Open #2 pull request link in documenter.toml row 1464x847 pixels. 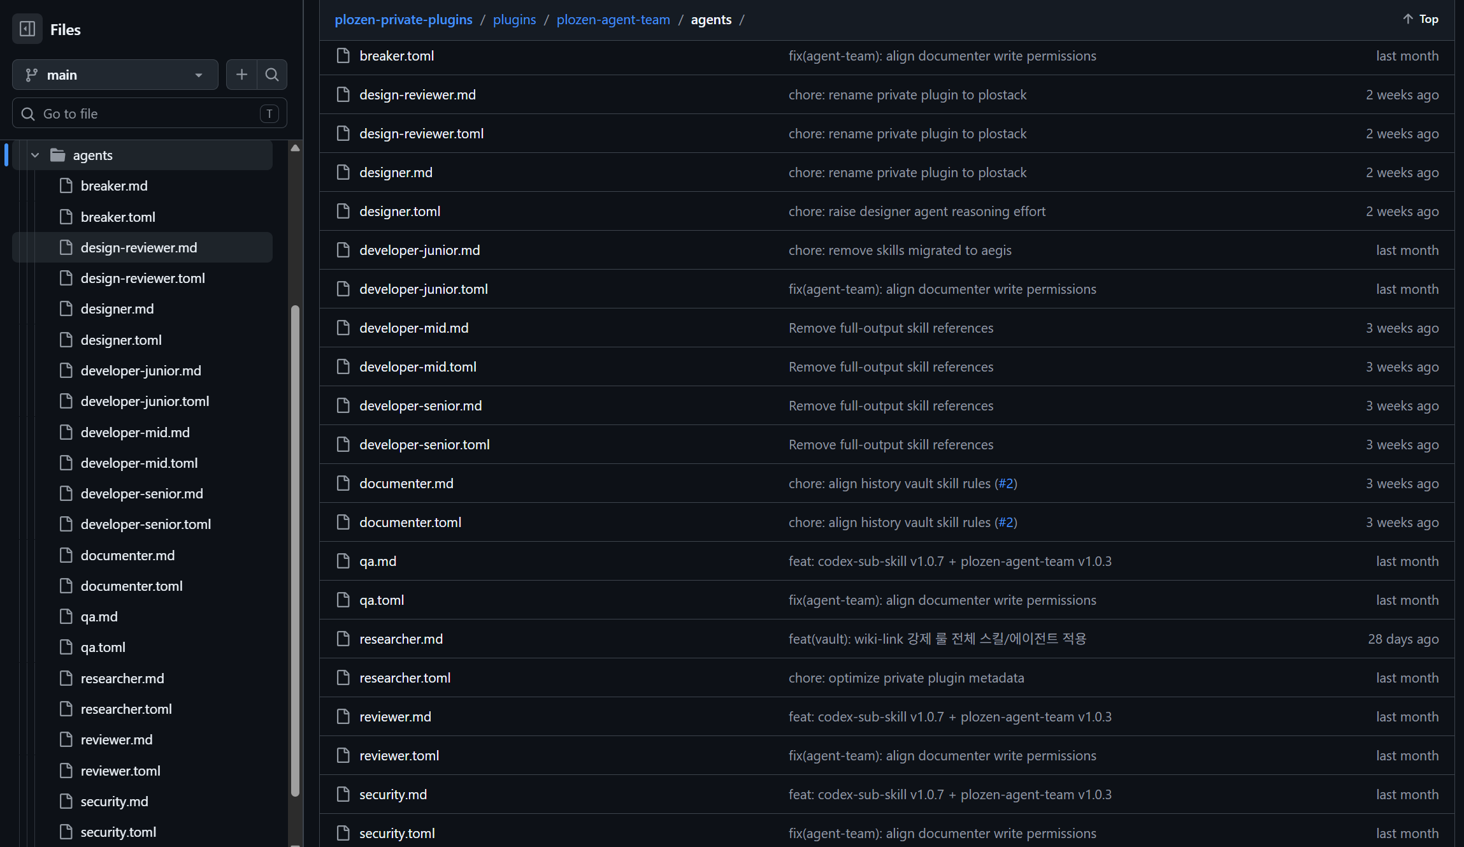(x=1006, y=522)
